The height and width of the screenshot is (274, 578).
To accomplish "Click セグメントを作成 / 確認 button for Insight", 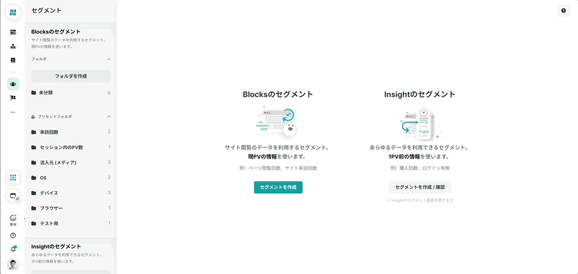I will 420,187.
